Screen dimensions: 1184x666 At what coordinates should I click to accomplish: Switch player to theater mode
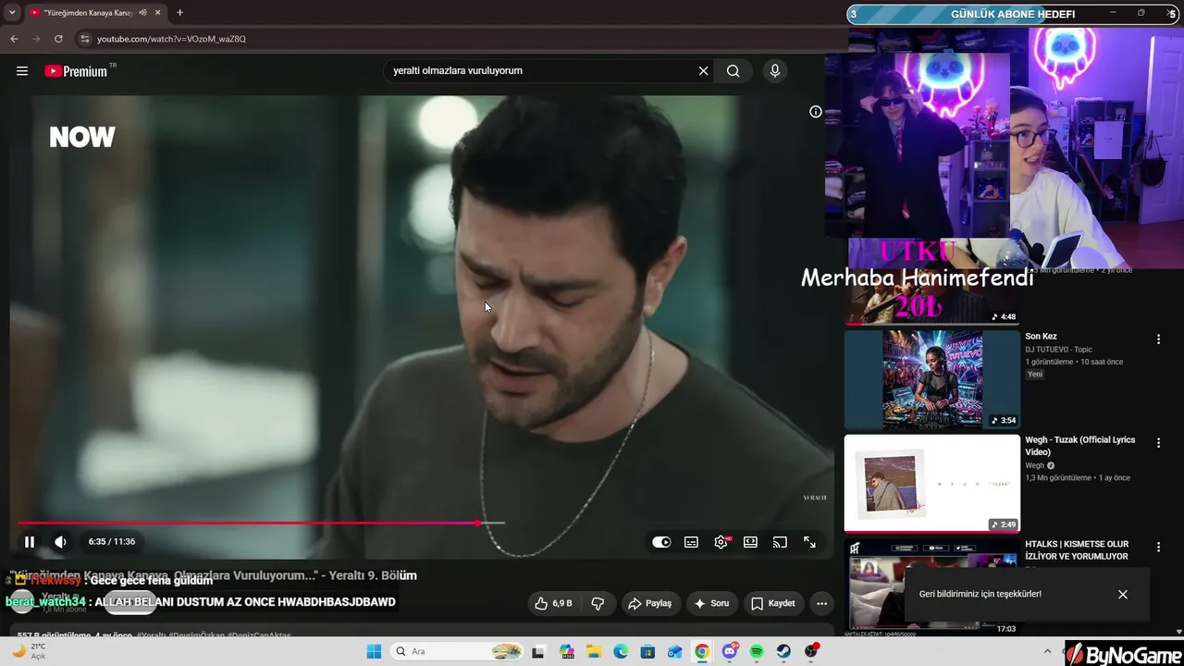(x=750, y=542)
